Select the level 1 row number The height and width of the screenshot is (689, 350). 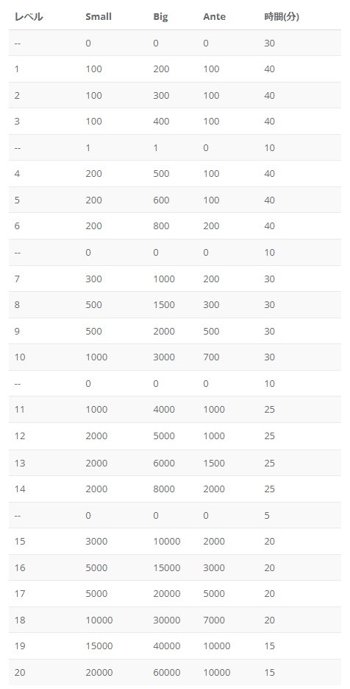pyautogui.click(x=17, y=69)
